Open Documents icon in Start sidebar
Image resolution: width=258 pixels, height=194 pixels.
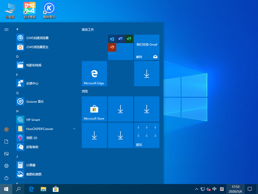[6, 141]
